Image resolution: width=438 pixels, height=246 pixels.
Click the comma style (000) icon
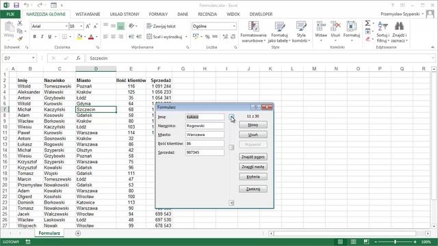click(215, 36)
